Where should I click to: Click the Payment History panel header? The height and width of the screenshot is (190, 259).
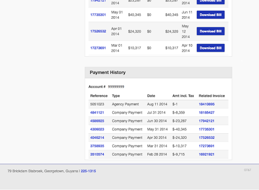[x=158, y=72]
